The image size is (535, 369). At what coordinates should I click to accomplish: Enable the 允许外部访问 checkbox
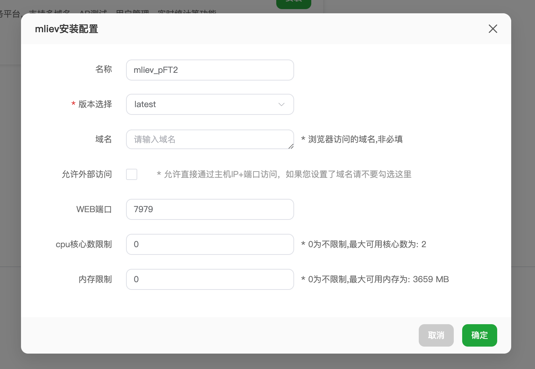tap(132, 174)
